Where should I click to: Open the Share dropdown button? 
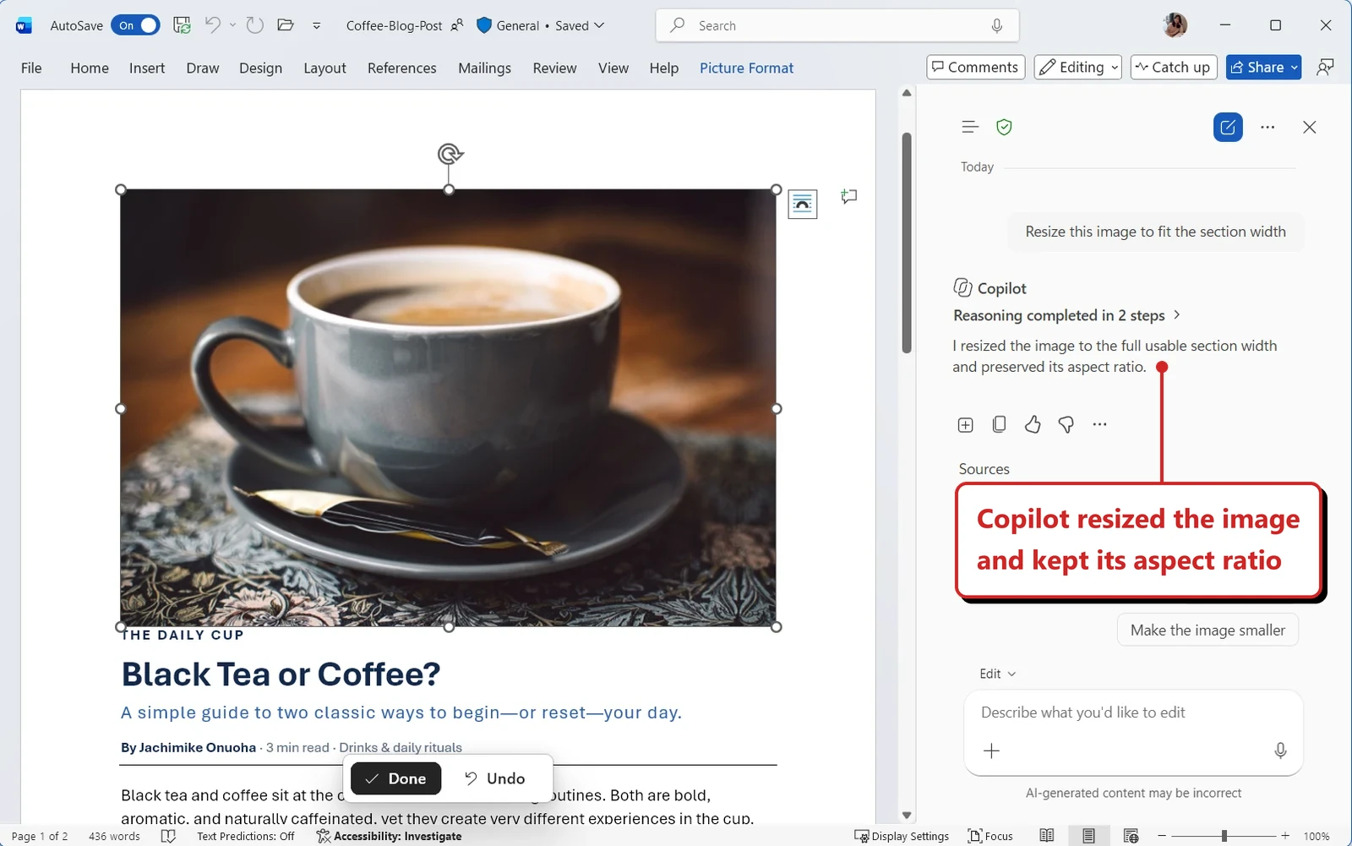click(1264, 67)
